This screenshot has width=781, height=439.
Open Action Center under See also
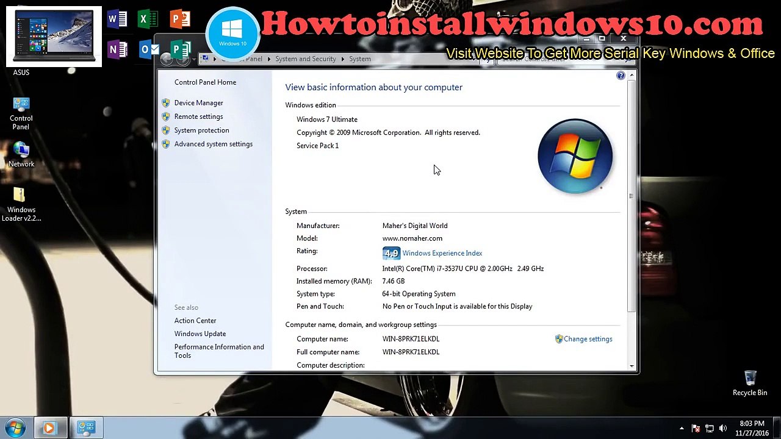195,321
